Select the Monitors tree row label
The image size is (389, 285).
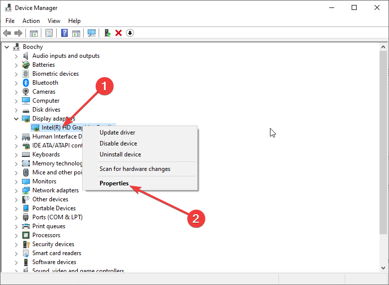click(44, 181)
